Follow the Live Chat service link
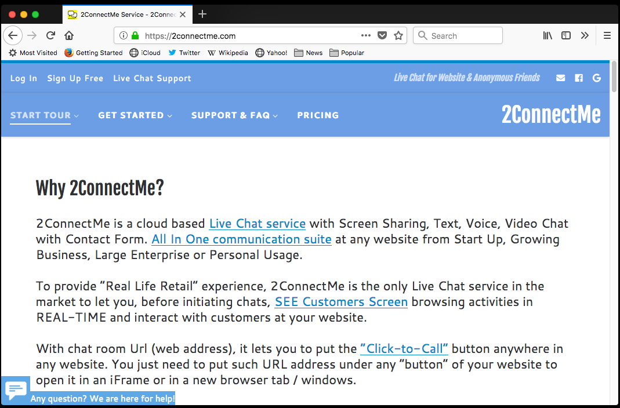This screenshot has height=408, width=620. point(258,224)
